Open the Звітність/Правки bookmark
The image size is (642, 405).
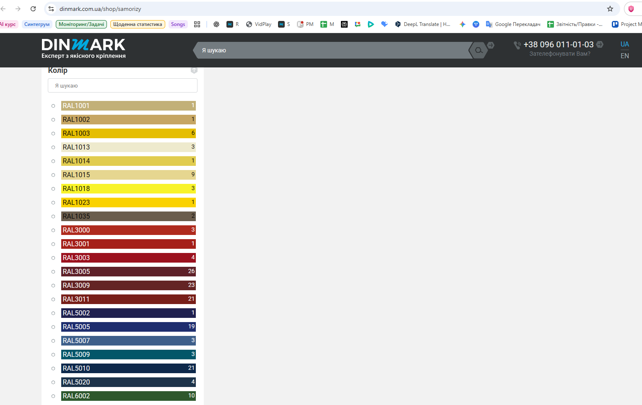pos(575,24)
